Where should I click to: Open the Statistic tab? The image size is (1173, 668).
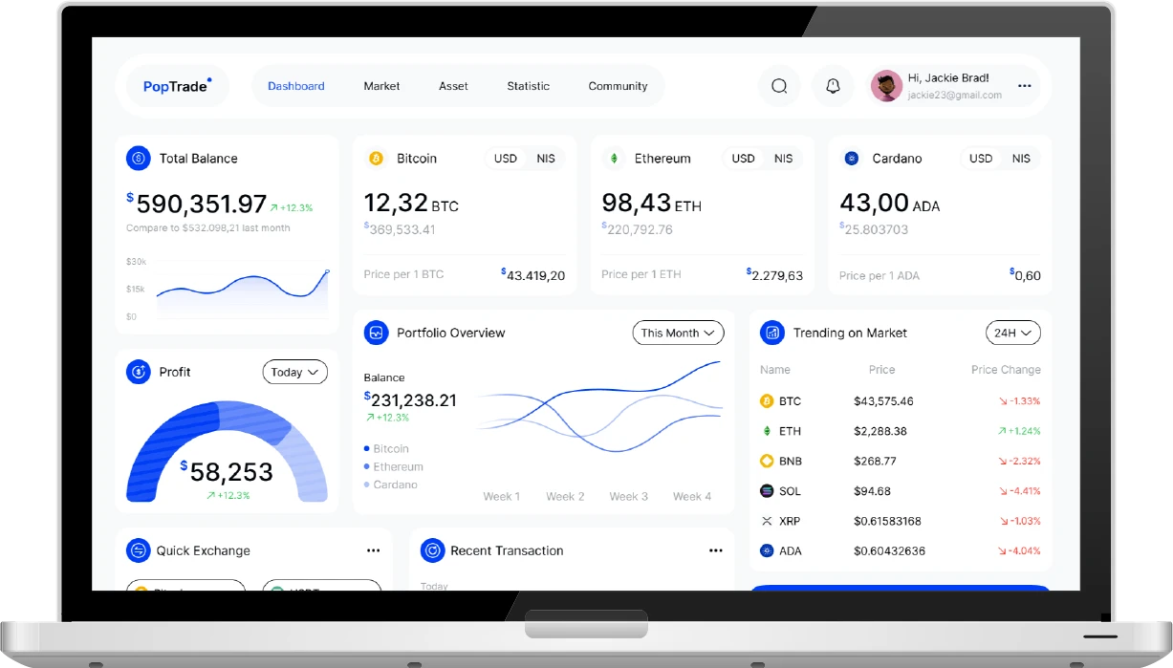pyautogui.click(x=528, y=86)
